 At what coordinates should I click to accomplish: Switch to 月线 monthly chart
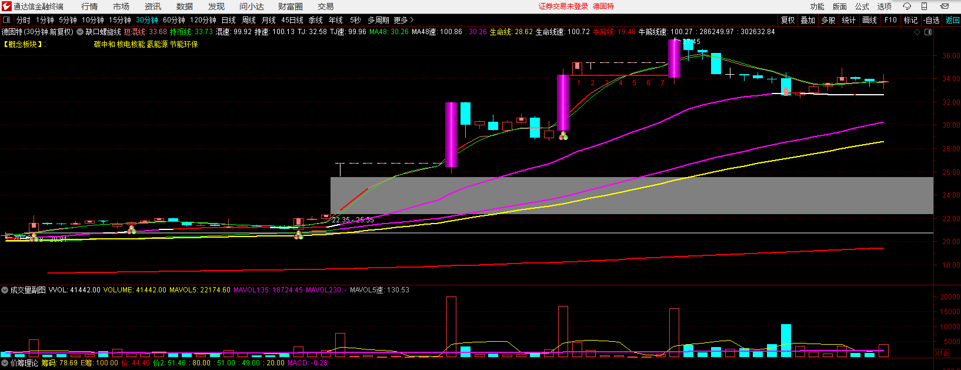point(269,20)
